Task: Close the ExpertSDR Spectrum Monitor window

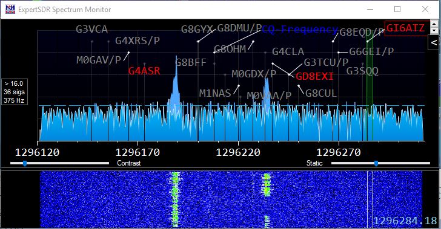Action: click(425, 9)
